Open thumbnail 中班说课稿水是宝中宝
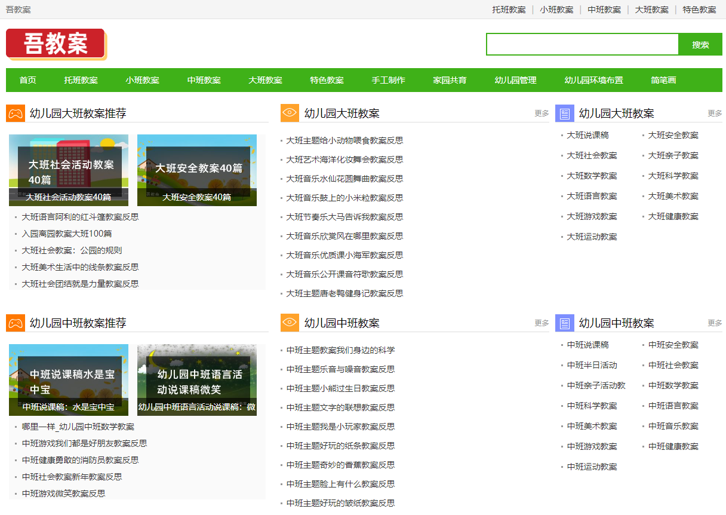This screenshot has height=515, width=726. 69,380
